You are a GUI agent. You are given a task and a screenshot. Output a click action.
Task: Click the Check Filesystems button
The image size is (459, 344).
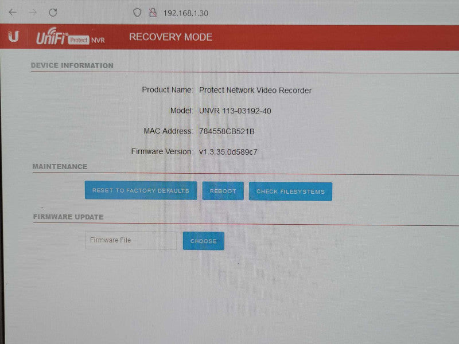coord(290,191)
